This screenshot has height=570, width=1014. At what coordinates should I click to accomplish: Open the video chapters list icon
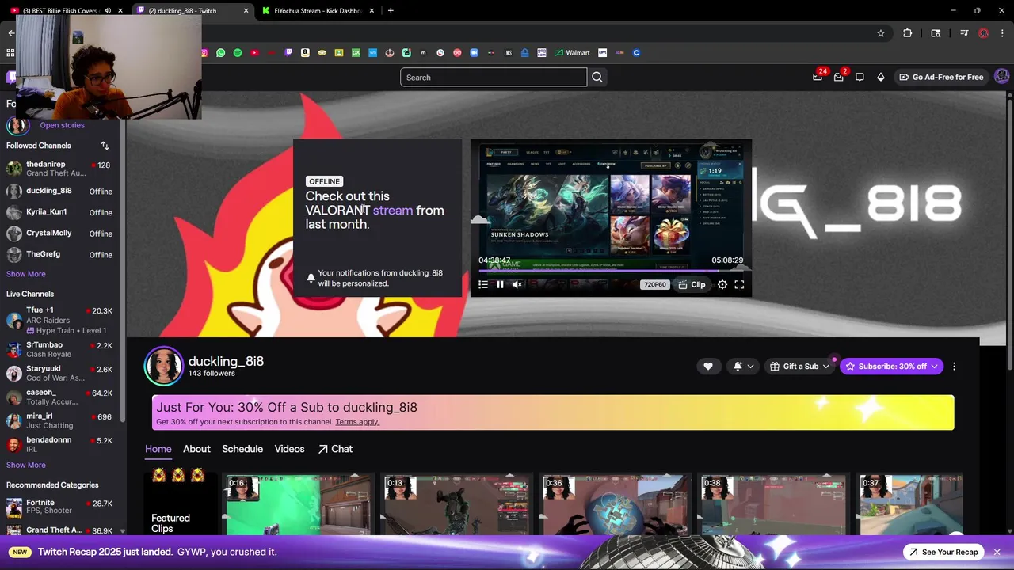pyautogui.click(x=483, y=285)
